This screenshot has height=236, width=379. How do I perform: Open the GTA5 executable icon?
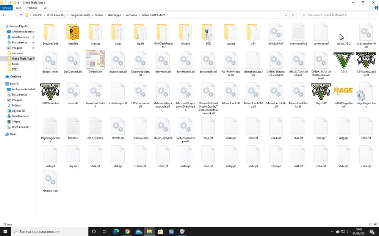coord(343,60)
